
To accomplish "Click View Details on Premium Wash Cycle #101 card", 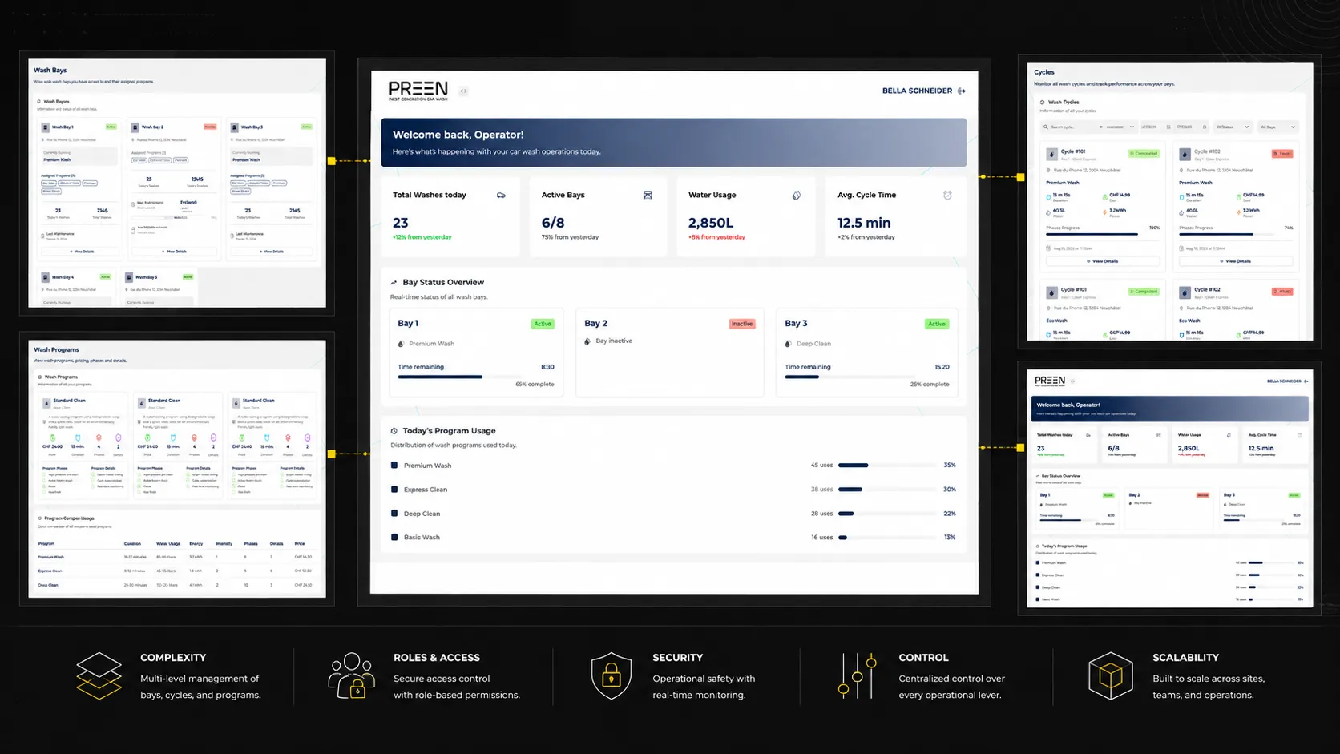I will pyautogui.click(x=1102, y=261).
